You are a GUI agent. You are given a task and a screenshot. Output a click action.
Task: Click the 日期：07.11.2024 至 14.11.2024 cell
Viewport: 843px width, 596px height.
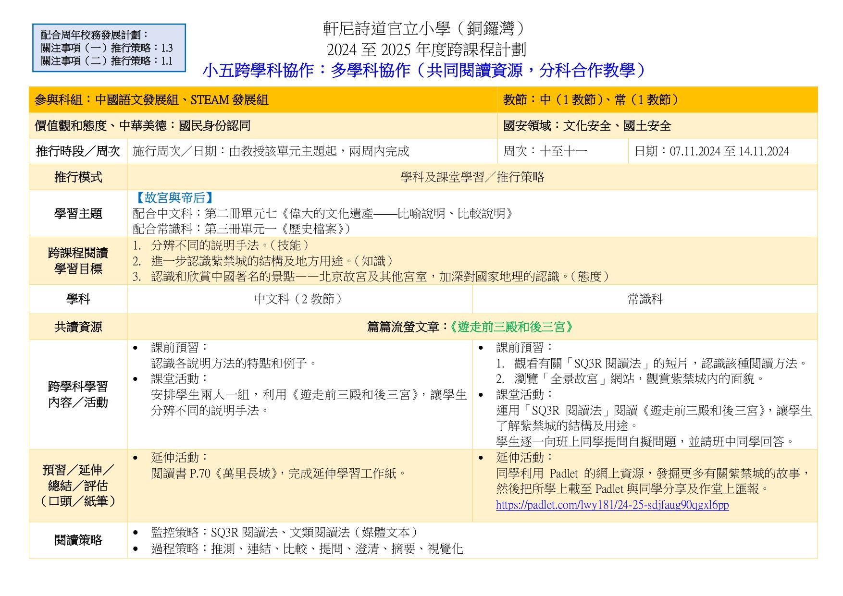[723, 151]
